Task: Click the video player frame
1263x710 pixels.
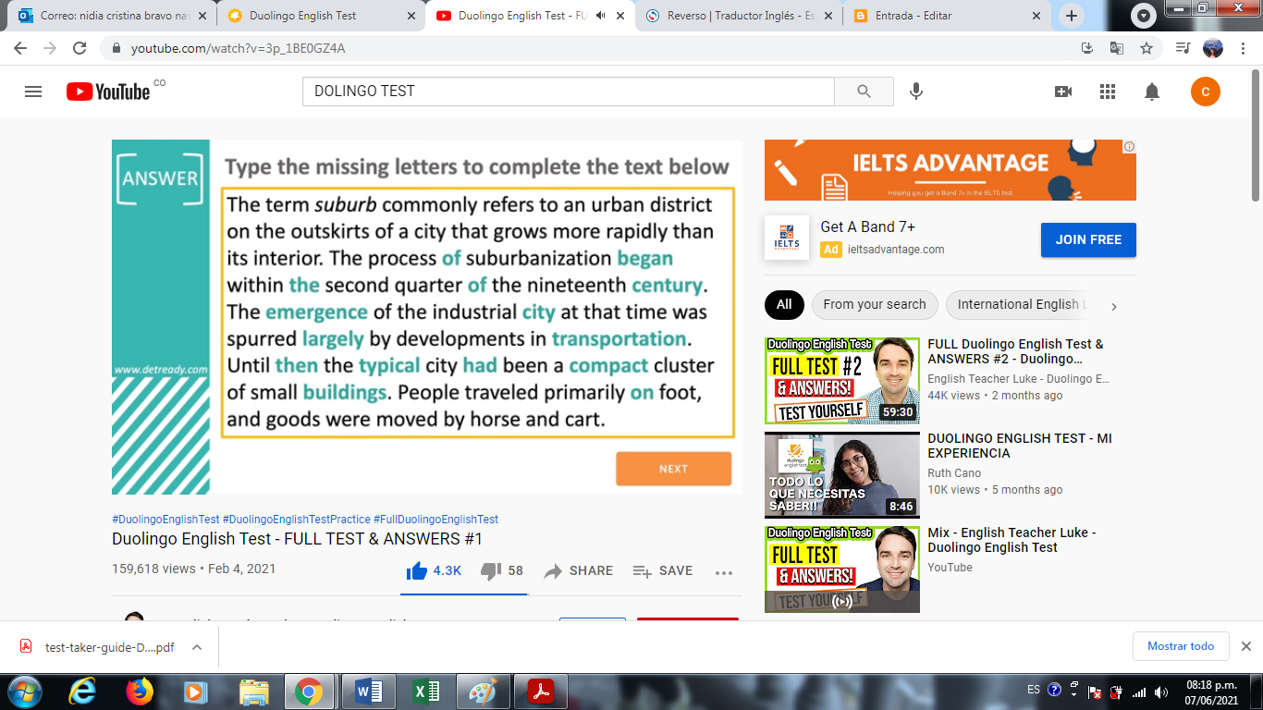Action: [427, 317]
